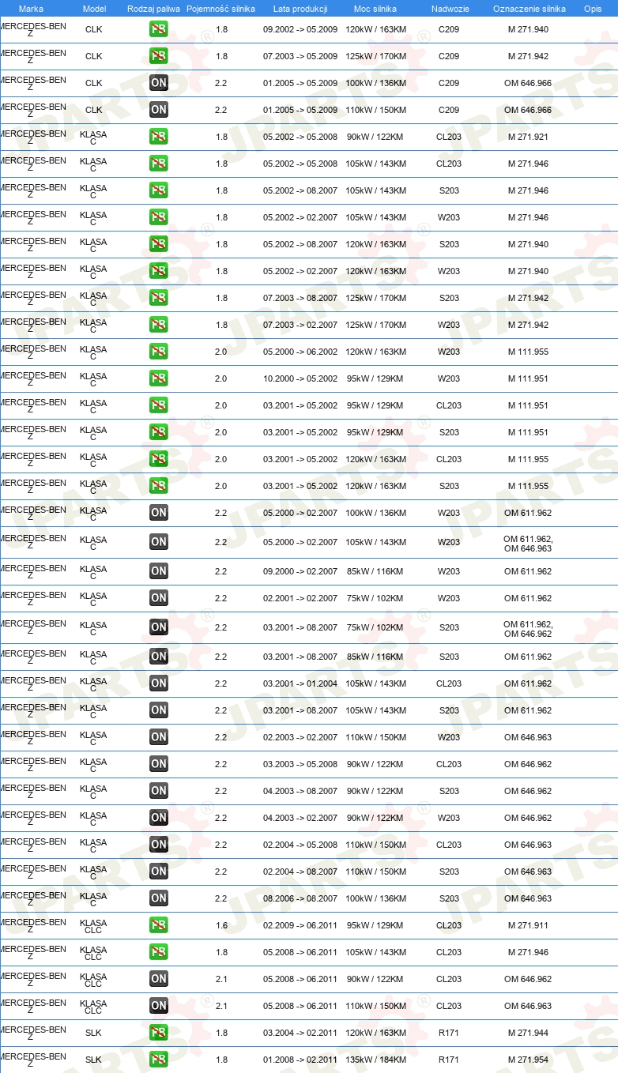Click PB fuel icon in CLK M 271.940 row
Viewport: 618px width, 1073px height.
(159, 29)
